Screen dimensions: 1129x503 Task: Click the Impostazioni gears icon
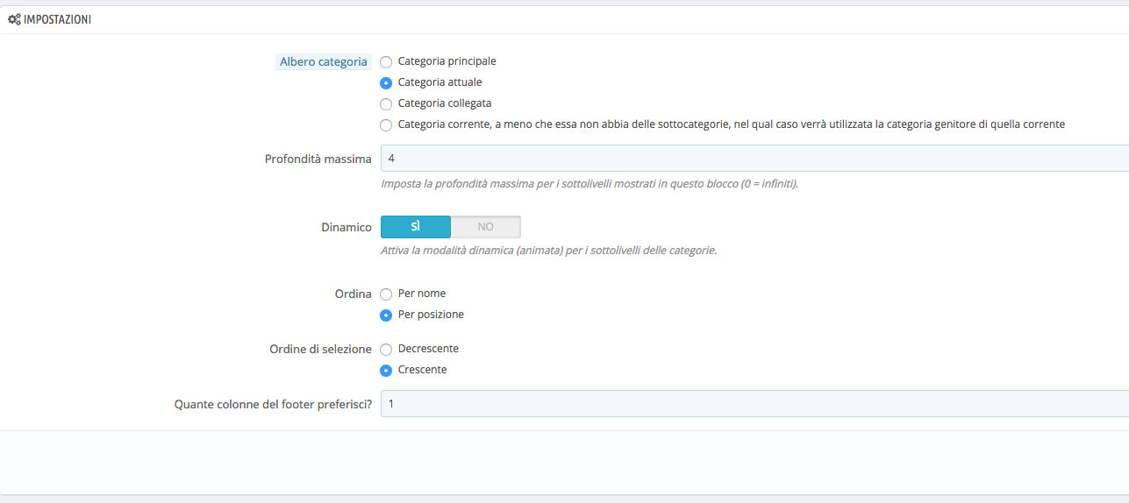(x=14, y=19)
